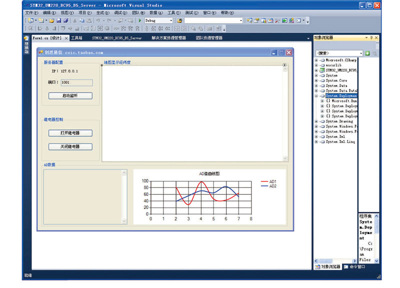Click the Save All icon

pyautogui.click(x=66, y=20)
